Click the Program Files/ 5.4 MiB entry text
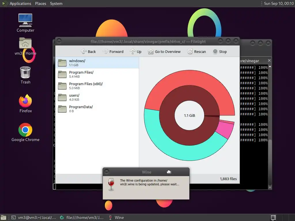The width and height of the screenshot is (295, 221). [81, 74]
